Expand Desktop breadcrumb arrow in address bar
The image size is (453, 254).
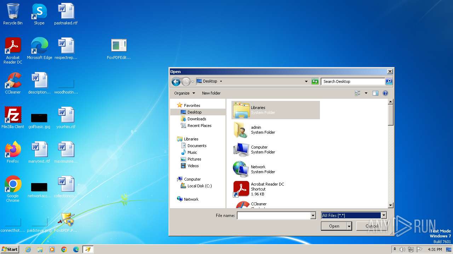pyautogui.click(x=221, y=81)
